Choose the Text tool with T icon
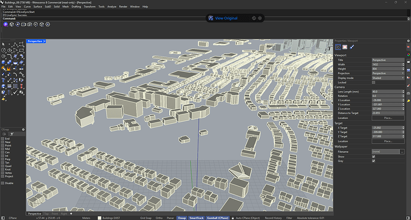 4,80
